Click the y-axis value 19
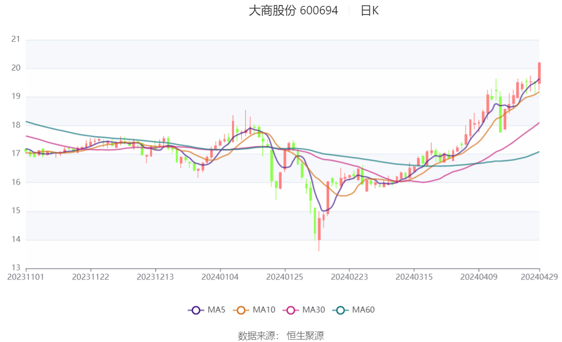 [16, 96]
